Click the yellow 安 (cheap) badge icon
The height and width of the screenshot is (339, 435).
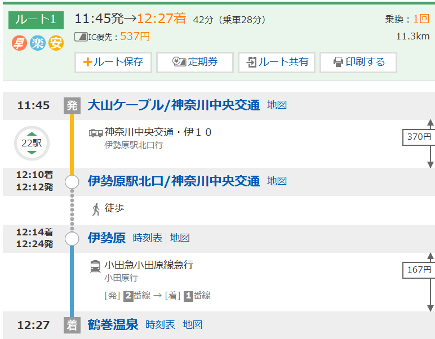pyautogui.click(x=56, y=43)
